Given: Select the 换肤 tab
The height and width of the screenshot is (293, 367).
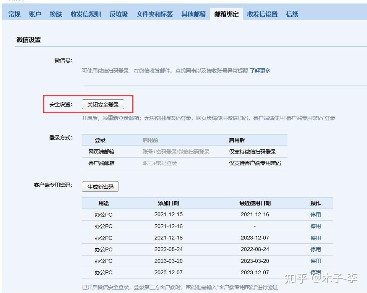Looking at the screenshot, I should pyautogui.click(x=55, y=14).
